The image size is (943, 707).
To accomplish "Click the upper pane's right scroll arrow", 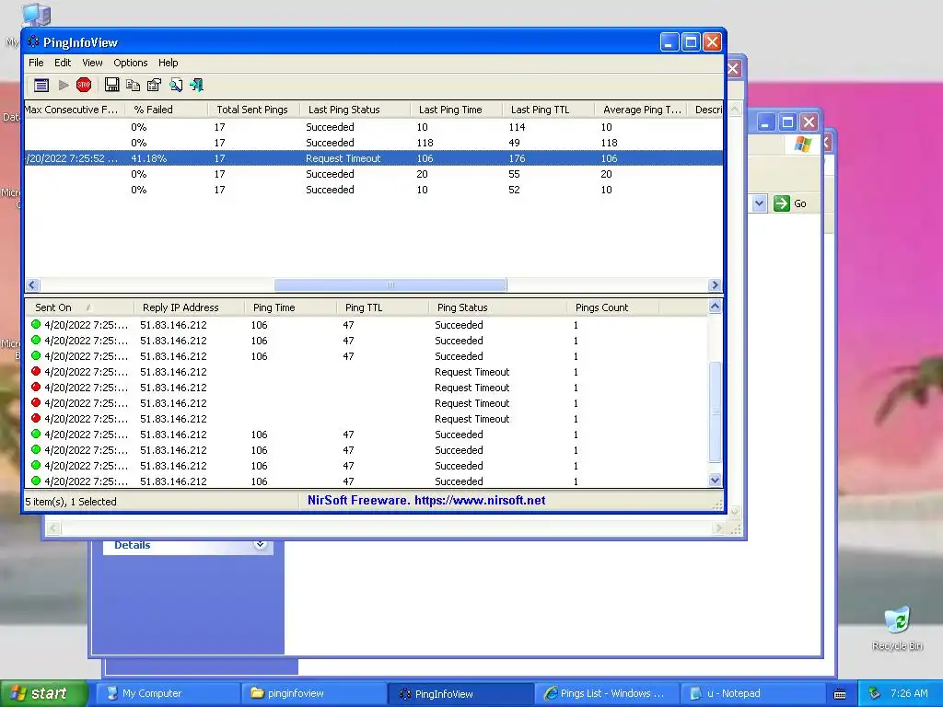I will point(715,285).
